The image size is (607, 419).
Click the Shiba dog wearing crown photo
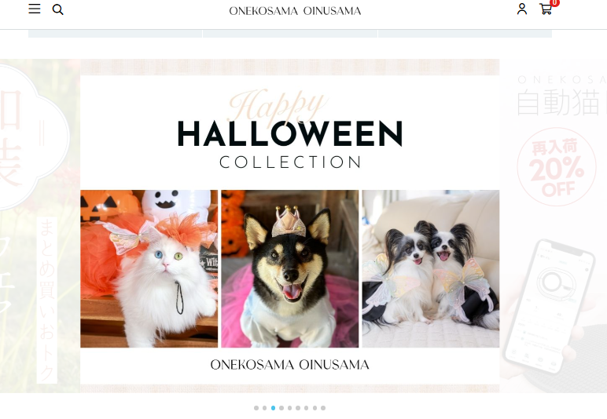pos(290,268)
